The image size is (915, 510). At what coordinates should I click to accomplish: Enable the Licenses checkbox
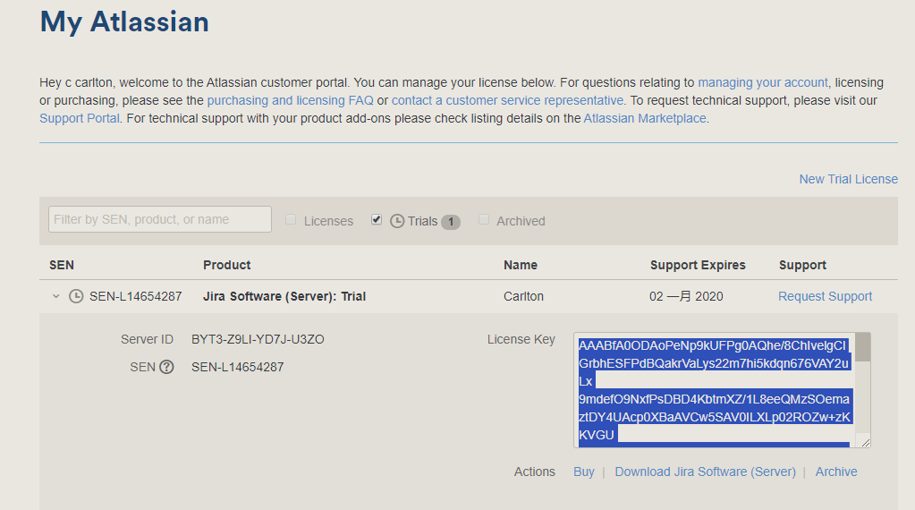291,220
